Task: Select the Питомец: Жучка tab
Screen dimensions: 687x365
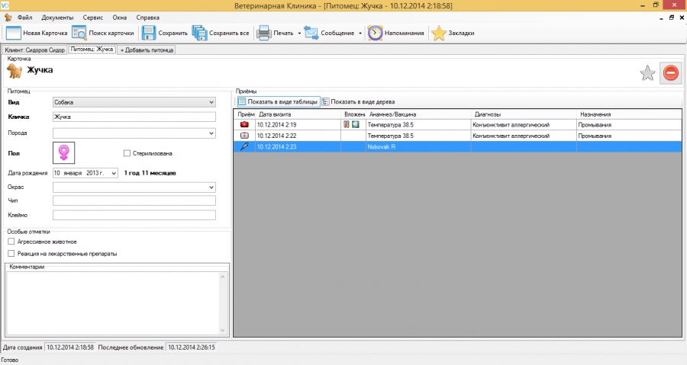Action: click(92, 50)
